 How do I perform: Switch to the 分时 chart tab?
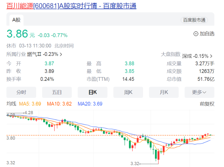coord(21,92)
